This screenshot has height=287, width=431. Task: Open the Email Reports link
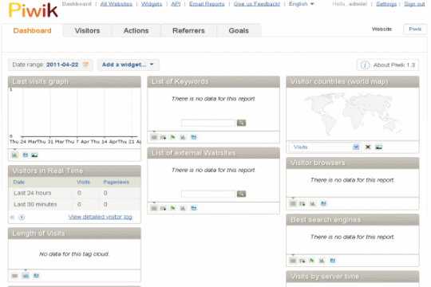pos(207,4)
